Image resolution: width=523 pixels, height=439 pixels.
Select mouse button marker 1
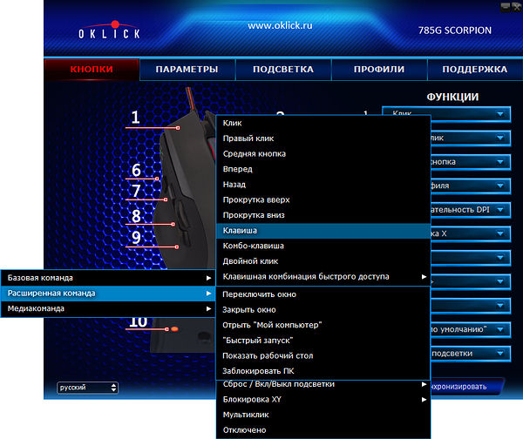pyautogui.click(x=136, y=118)
